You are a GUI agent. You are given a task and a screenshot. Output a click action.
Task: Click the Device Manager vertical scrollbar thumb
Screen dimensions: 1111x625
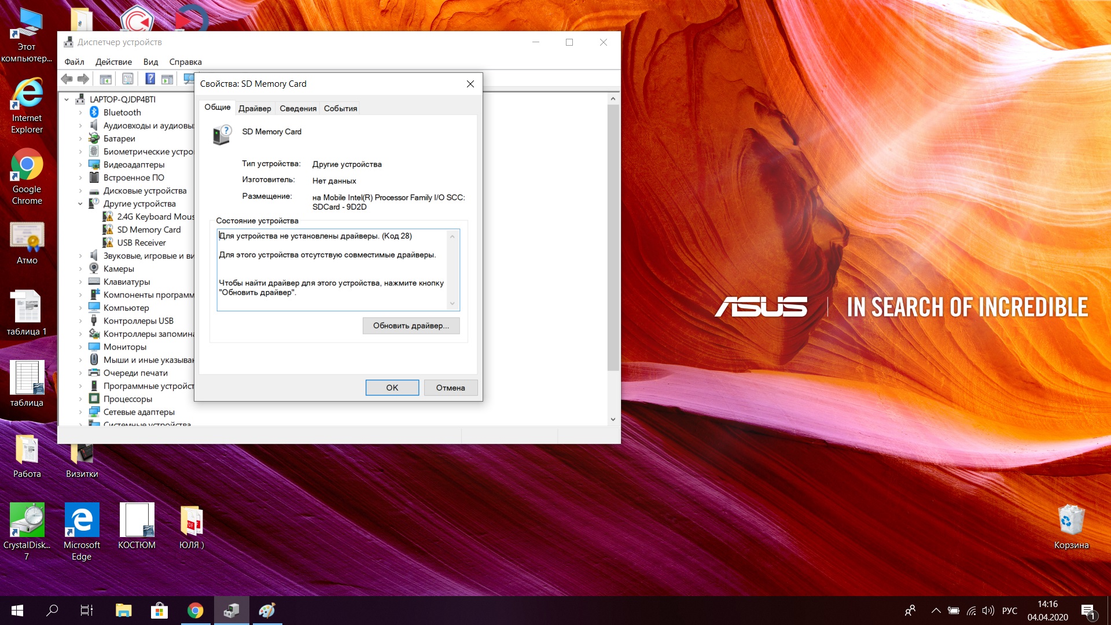pyautogui.click(x=613, y=237)
